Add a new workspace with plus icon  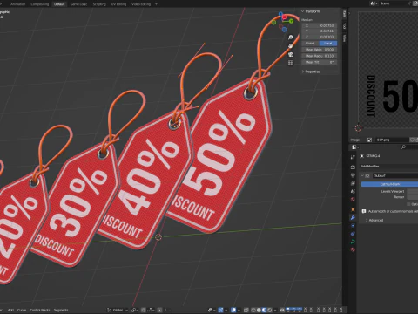(156, 4)
